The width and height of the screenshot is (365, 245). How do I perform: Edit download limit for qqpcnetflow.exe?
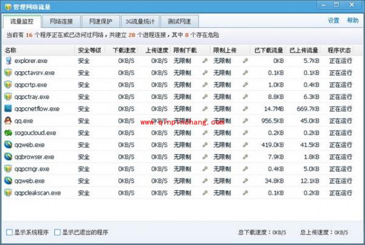click(205, 109)
